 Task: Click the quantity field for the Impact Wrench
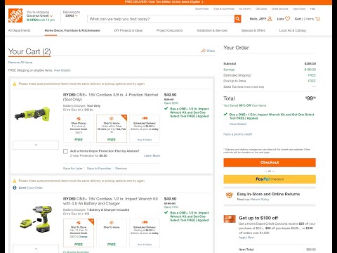coord(36,249)
